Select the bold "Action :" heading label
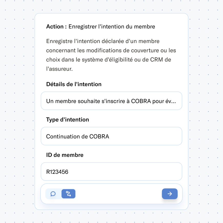 click(56, 27)
